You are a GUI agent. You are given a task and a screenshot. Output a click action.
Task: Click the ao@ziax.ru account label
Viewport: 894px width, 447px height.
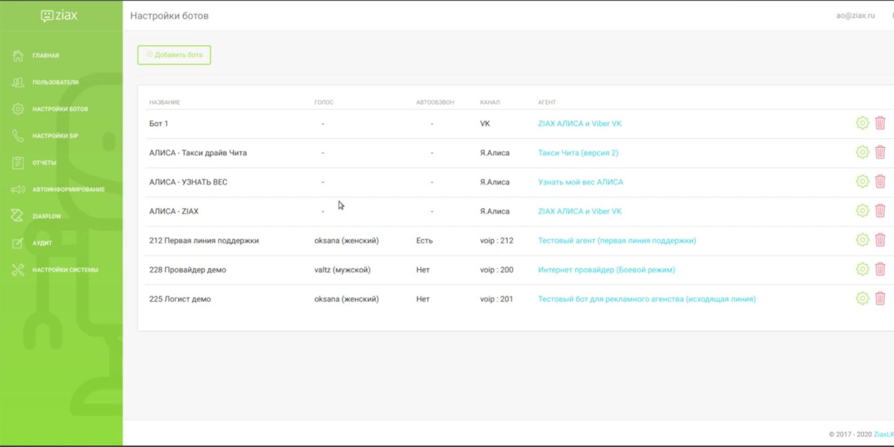855,15
